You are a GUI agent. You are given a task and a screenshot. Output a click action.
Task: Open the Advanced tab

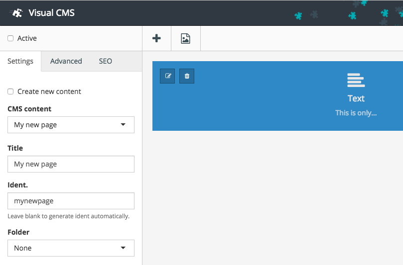point(66,61)
